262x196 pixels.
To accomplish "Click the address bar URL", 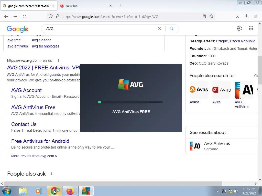I will coord(110,17).
